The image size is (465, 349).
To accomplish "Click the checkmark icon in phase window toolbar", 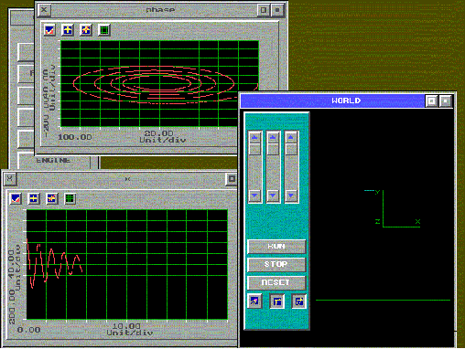I will 49,30.
